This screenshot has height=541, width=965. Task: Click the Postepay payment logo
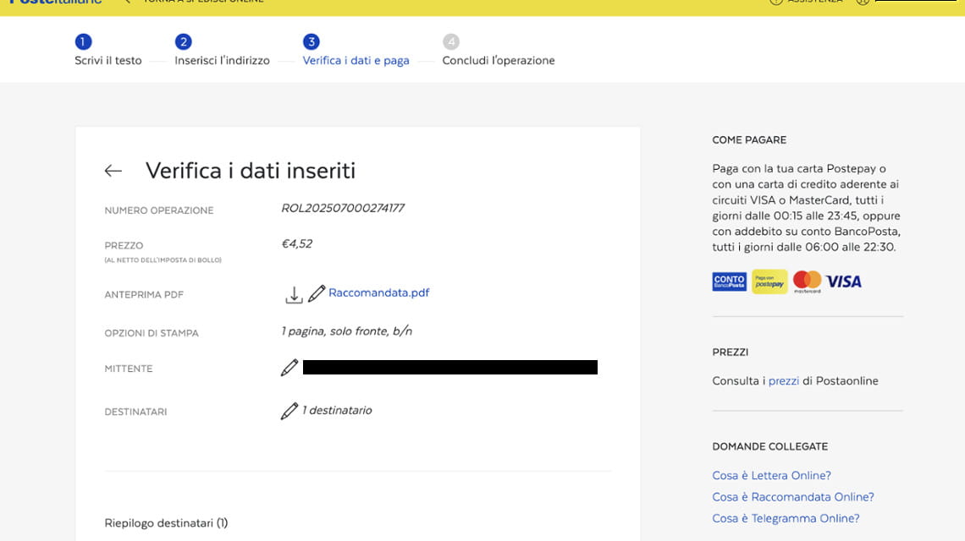point(769,281)
